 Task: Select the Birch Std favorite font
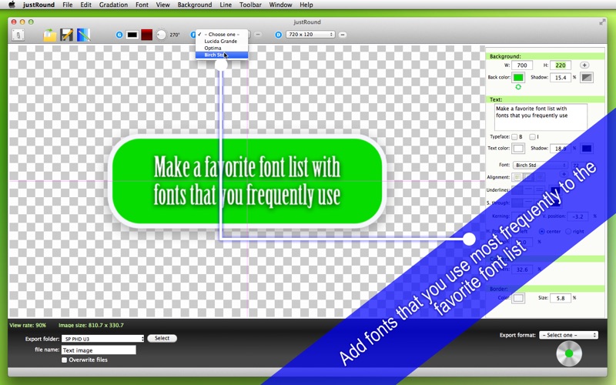point(222,55)
